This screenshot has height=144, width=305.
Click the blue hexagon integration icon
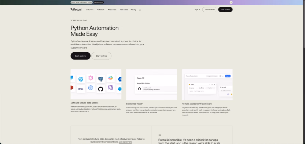[x=119, y=79]
